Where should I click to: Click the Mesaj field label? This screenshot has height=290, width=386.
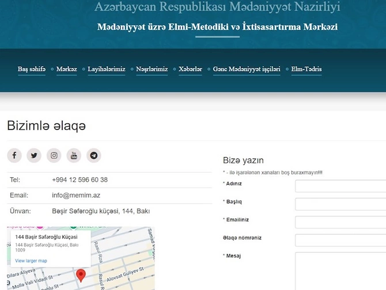click(232, 256)
